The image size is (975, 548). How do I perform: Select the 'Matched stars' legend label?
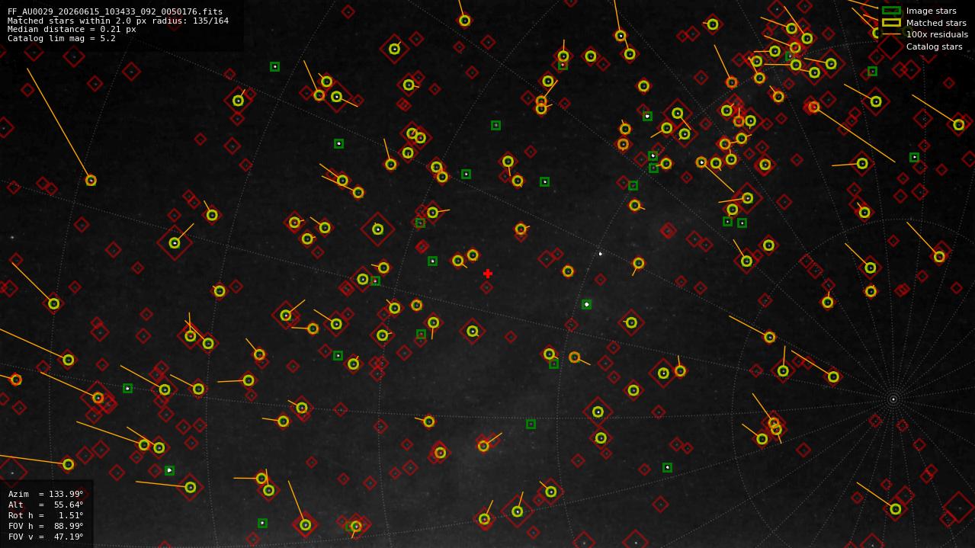[x=936, y=23]
